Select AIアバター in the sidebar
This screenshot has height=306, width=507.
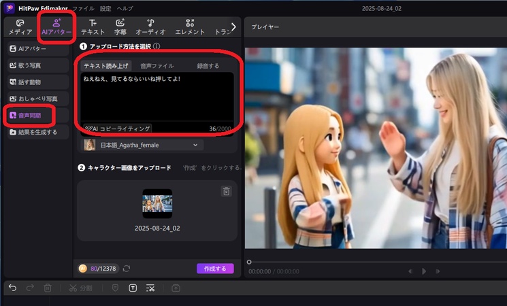pos(38,49)
